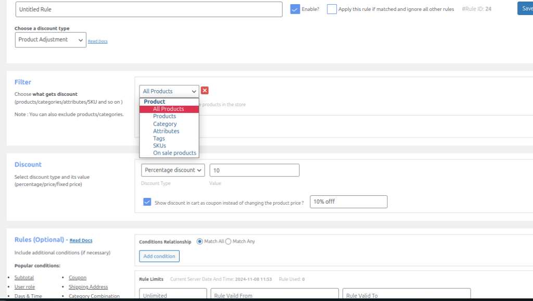Screen dimensions: 533x301
Task: Click the 'Choose a discount type' label
Action: tap(42, 29)
